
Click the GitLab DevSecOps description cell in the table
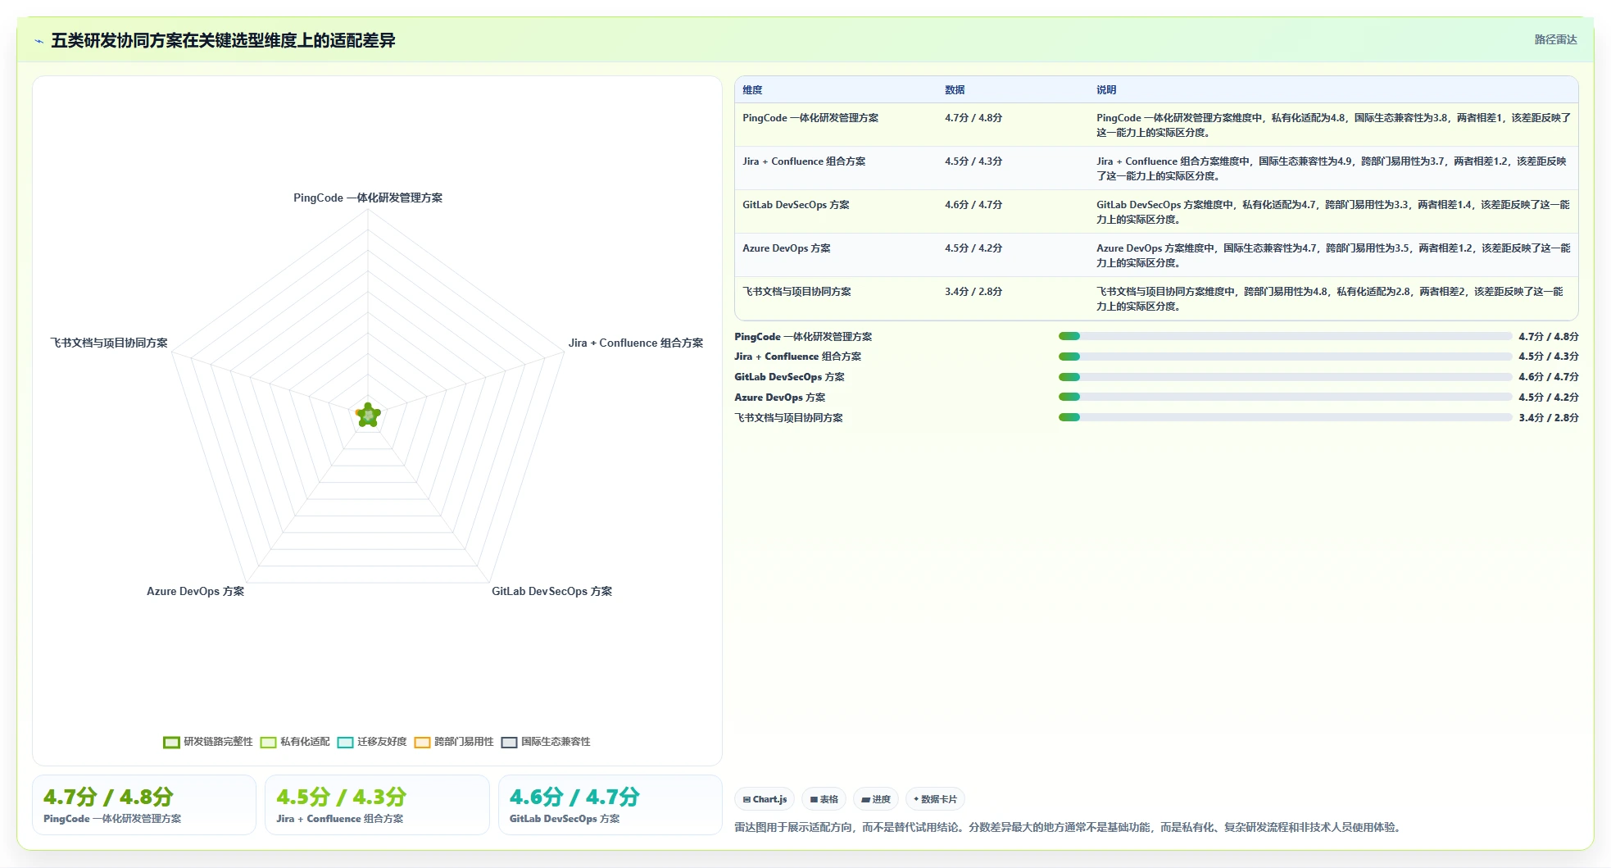pyautogui.click(x=1333, y=212)
